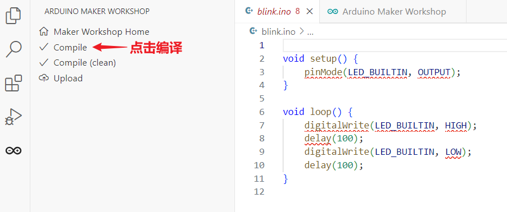Click the home icon beside Maker Workshop Home
The height and width of the screenshot is (212, 507).
point(43,31)
